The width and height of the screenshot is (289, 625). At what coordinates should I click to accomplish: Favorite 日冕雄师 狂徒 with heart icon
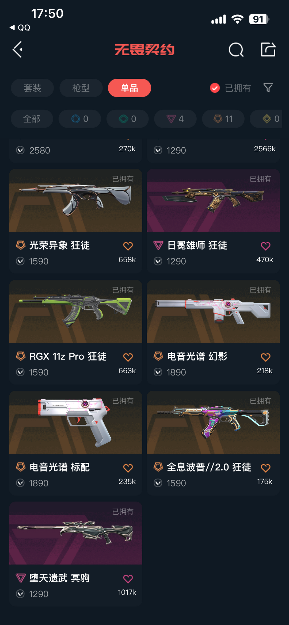click(x=265, y=246)
